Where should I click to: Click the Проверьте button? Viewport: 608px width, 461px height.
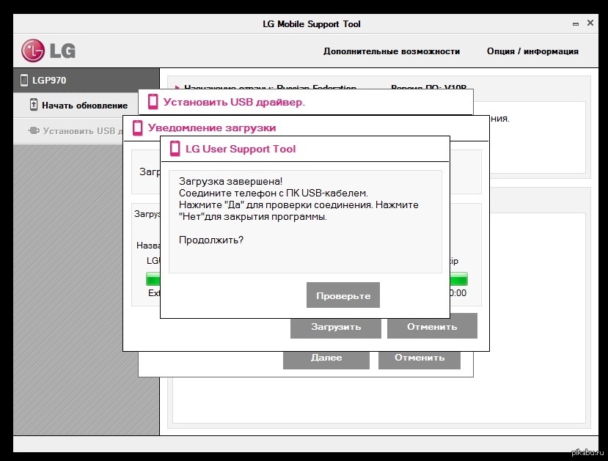tap(343, 295)
